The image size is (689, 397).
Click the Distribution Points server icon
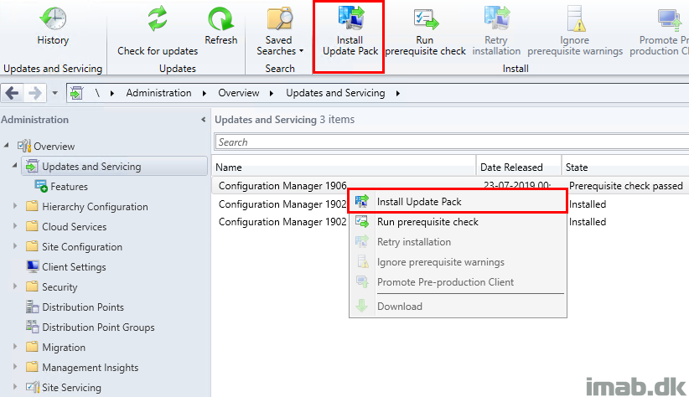32,307
